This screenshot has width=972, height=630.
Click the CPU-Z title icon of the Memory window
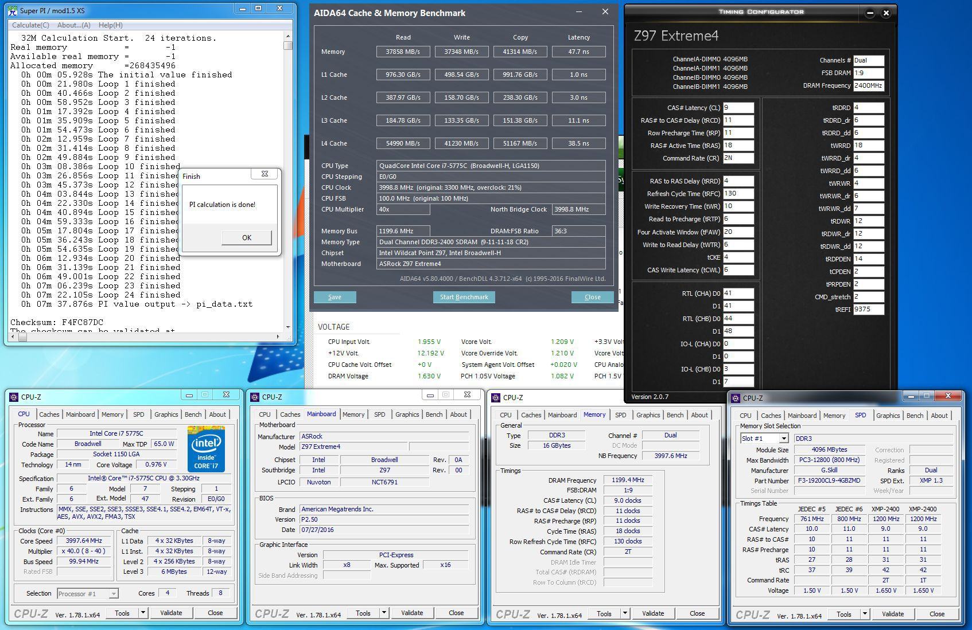tap(496, 397)
